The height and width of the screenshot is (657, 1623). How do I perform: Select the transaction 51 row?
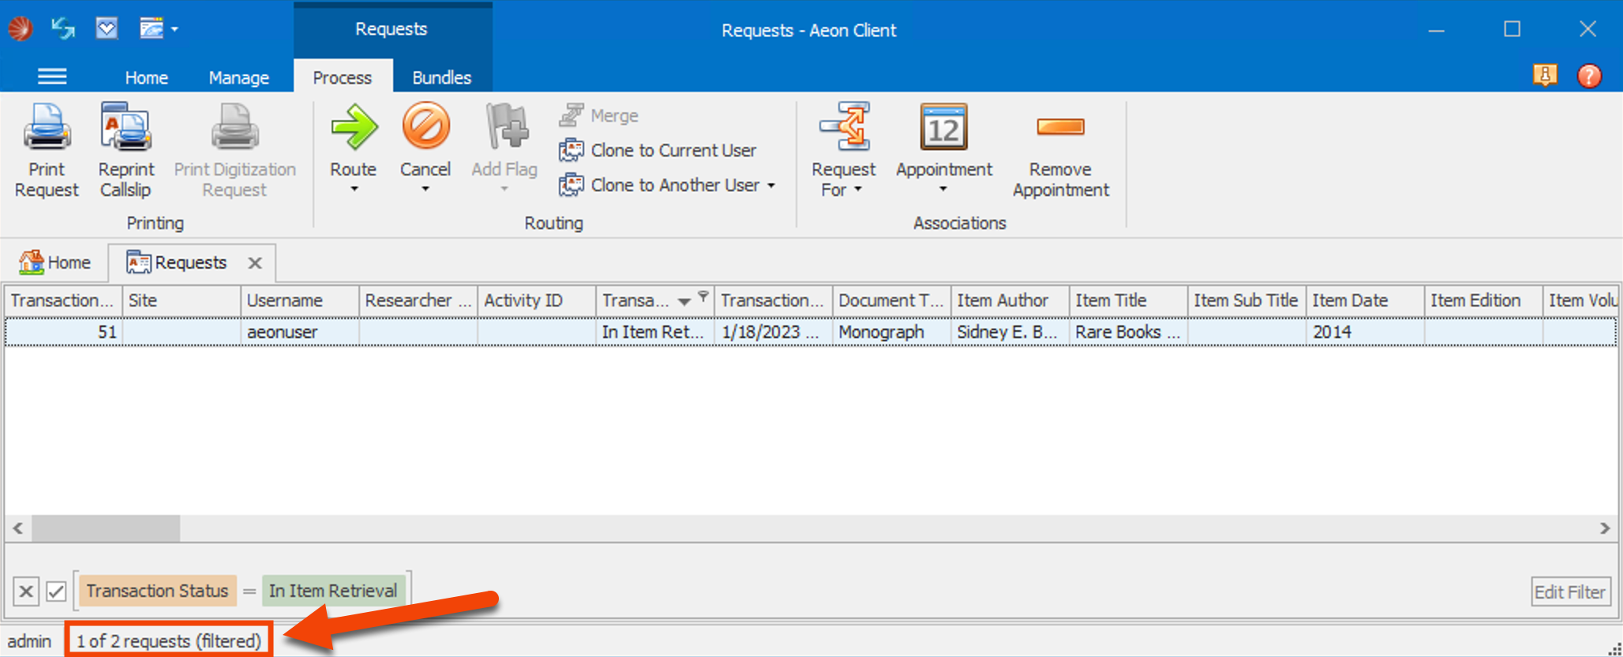point(474,332)
